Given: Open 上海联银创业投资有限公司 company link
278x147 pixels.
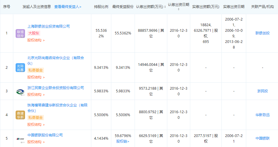Looking at the screenshot, I should point(49,26).
